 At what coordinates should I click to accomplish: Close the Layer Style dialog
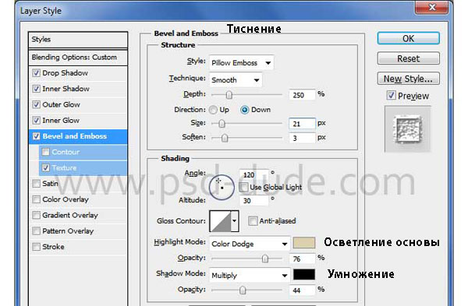click(x=431, y=7)
